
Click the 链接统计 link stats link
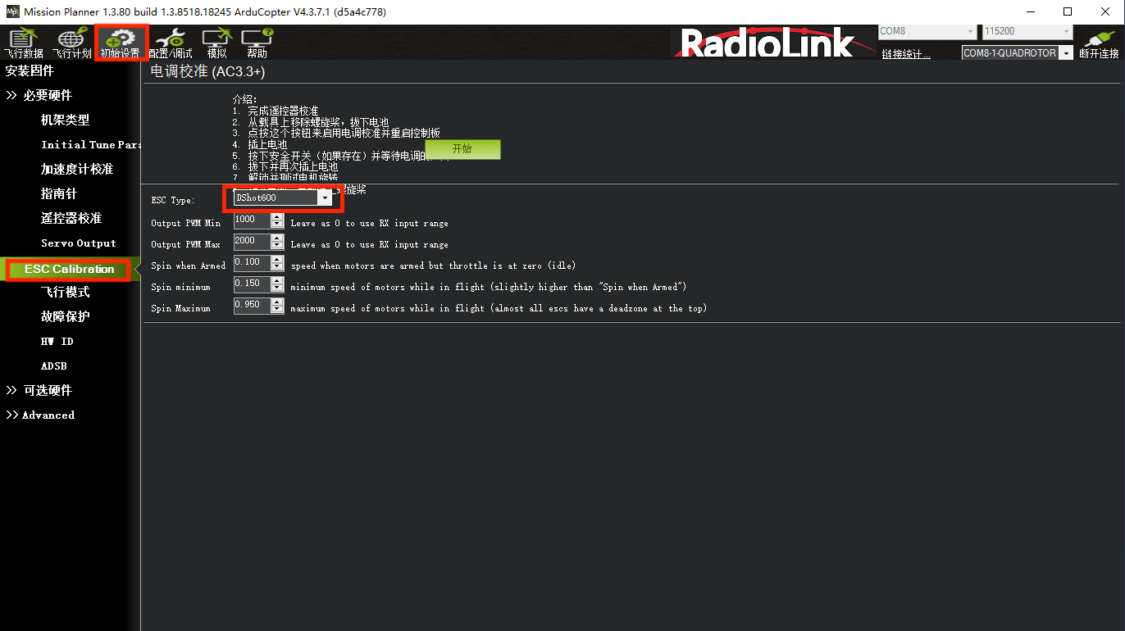(x=906, y=54)
